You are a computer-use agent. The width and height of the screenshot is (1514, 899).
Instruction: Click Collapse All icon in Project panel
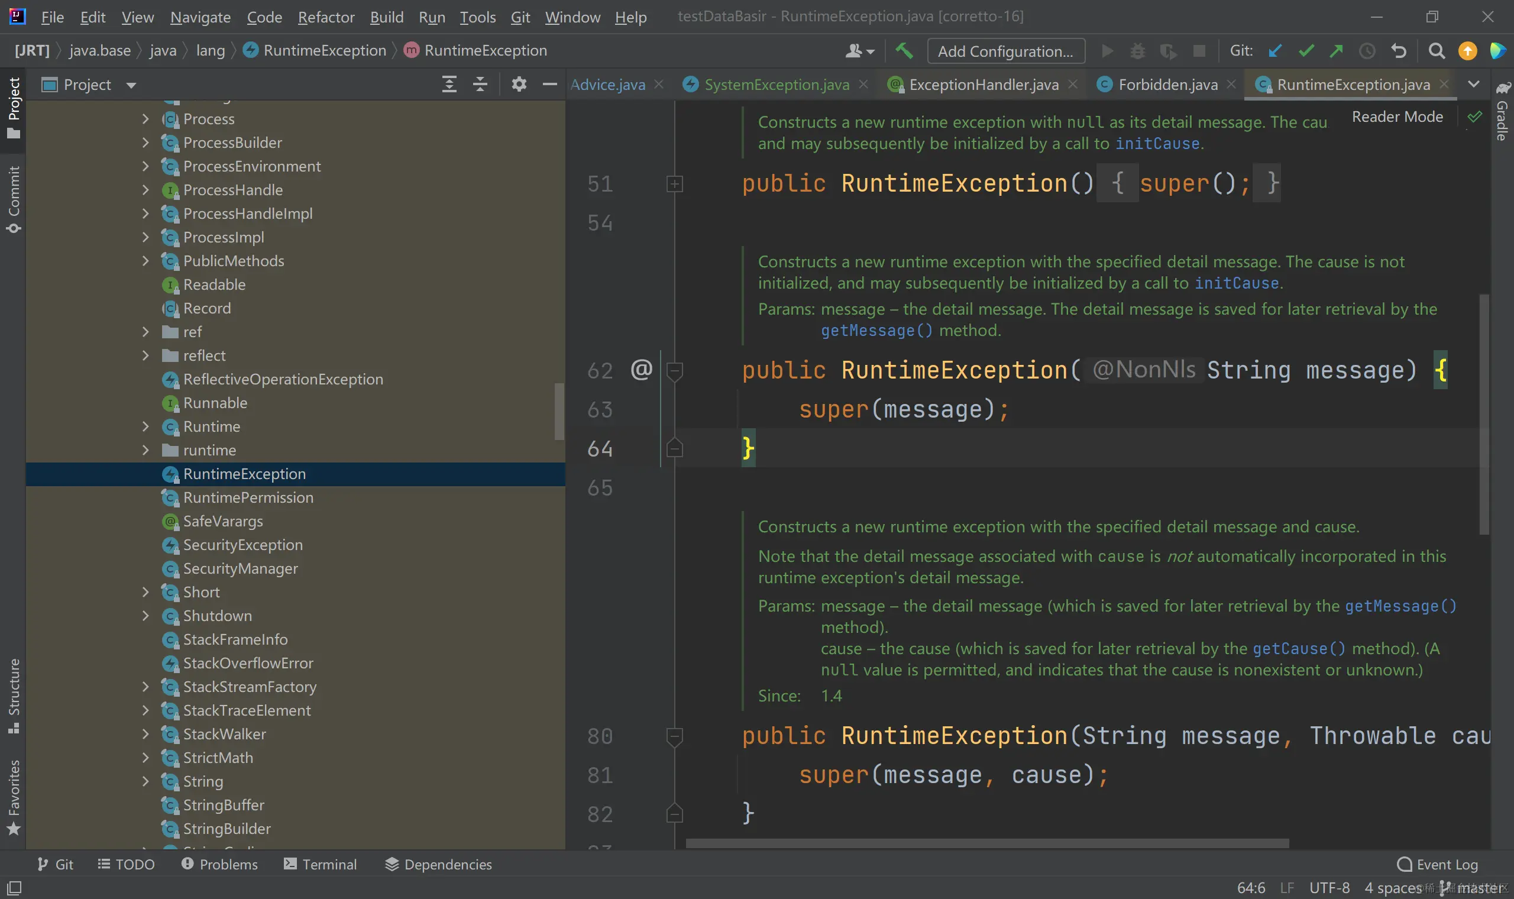(x=480, y=84)
